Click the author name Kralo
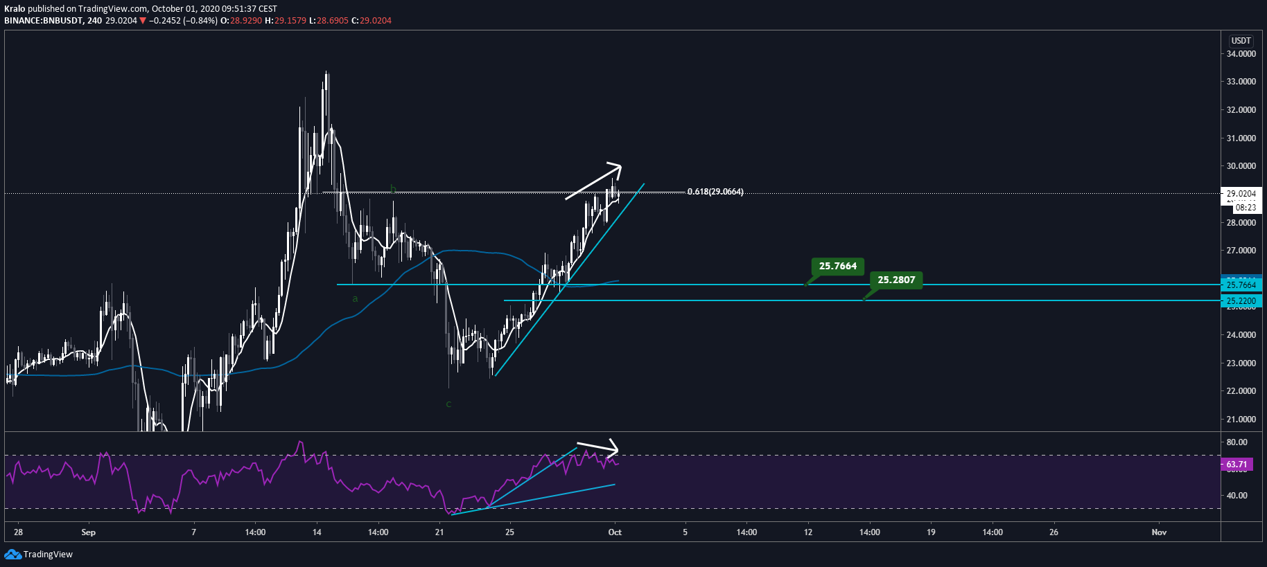The height and width of the screenshot is (567, 1267). (x=15, y=9)
